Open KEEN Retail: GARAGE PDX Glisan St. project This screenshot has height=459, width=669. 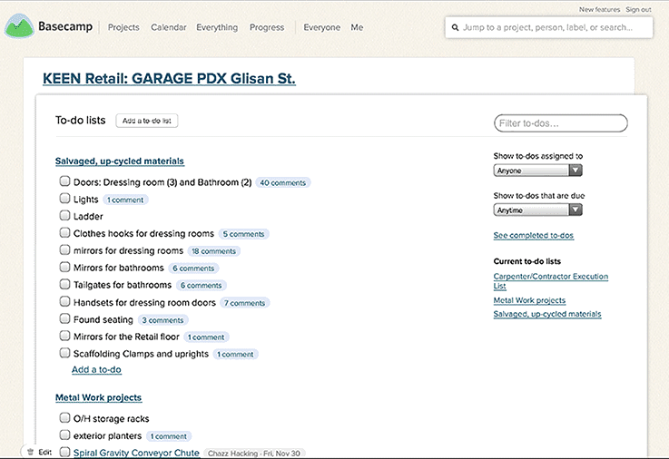(x=169, y=78)
